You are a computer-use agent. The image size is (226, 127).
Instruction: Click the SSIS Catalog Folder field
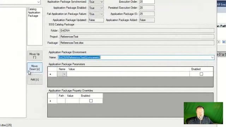pos(137,31)
